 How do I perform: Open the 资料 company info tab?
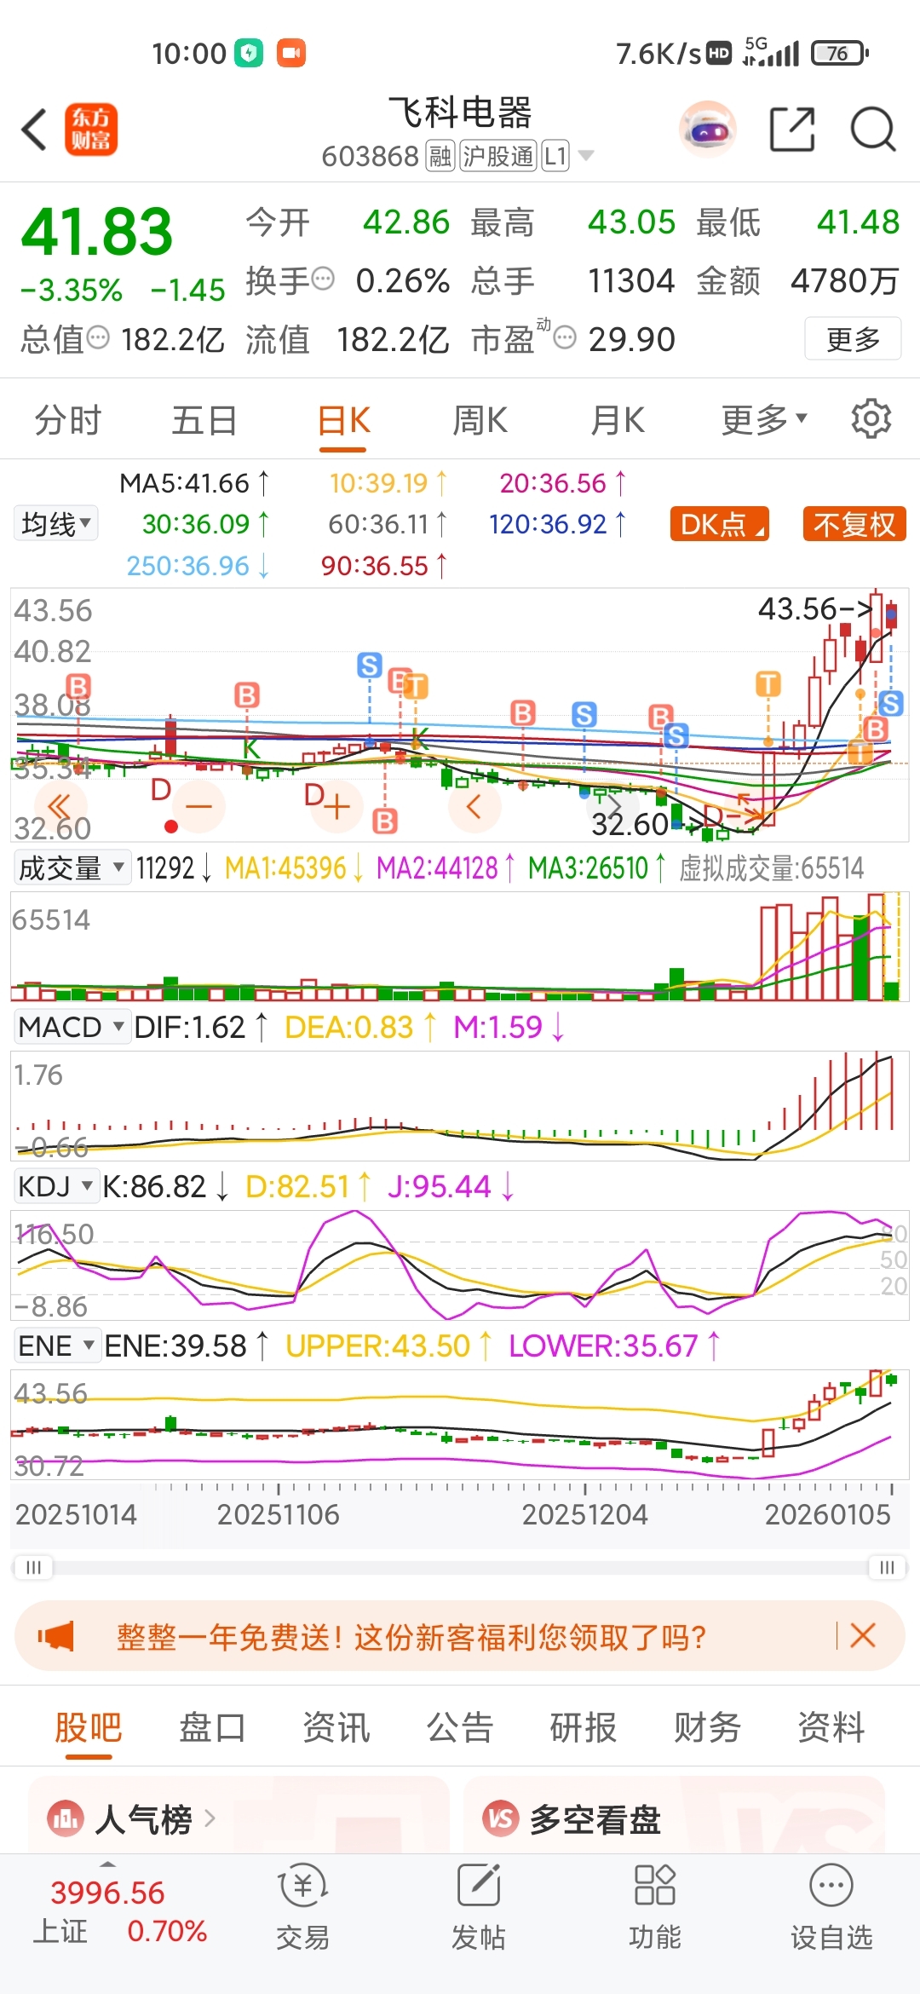point(831,1727)
